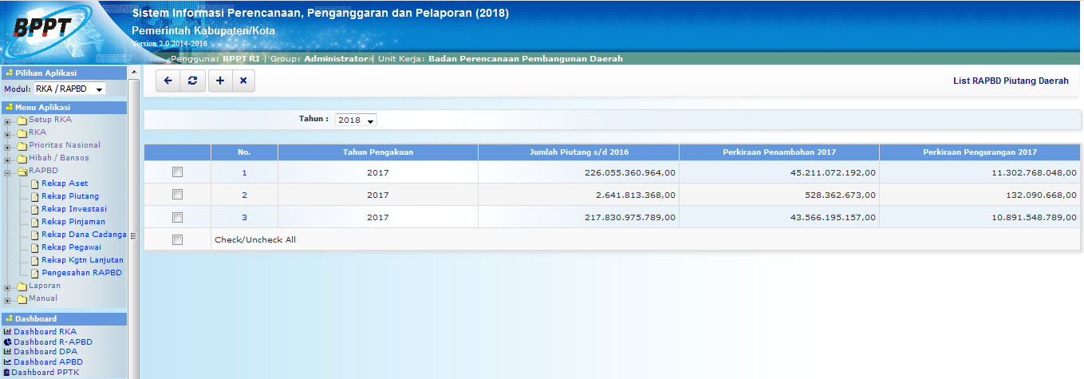Viewport: 1084px width, 379px height.
Task: Click the X delete toolbar icon
Action: (243, 81)
